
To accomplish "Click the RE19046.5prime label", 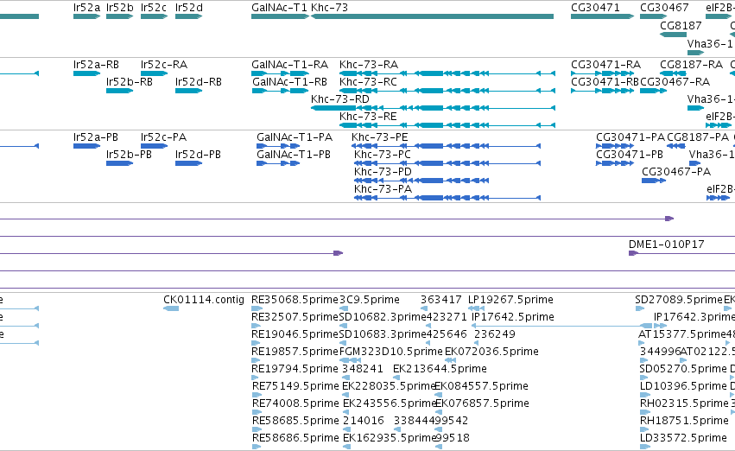I will (295, 333).
